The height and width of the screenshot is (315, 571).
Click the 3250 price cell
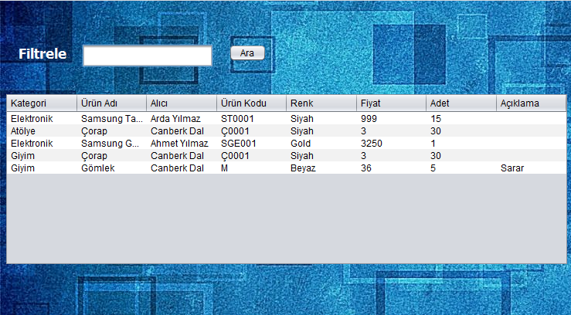[x=371, y=144]
